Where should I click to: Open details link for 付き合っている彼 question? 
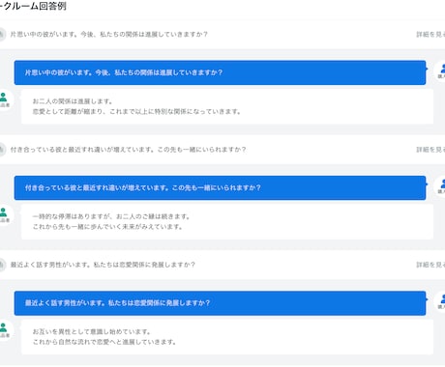pos(430,150)
